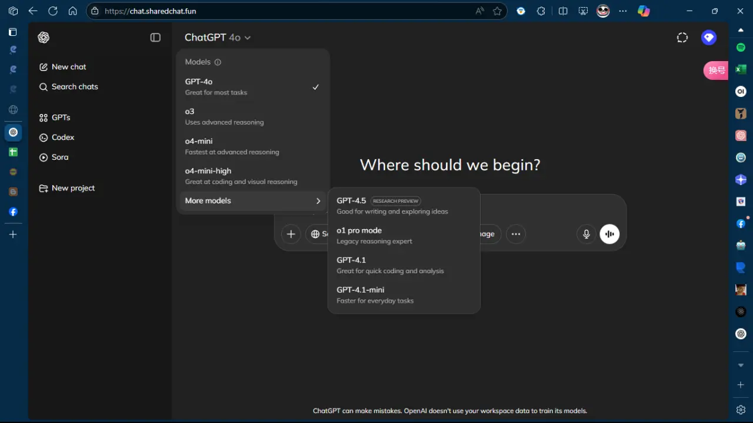Pick the GPT-4.1-mini model
The image size is (753, 423).
point(404,295)
